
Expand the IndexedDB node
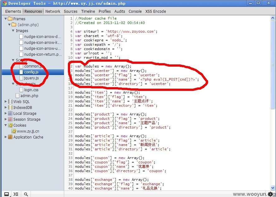tap(6, 107)
